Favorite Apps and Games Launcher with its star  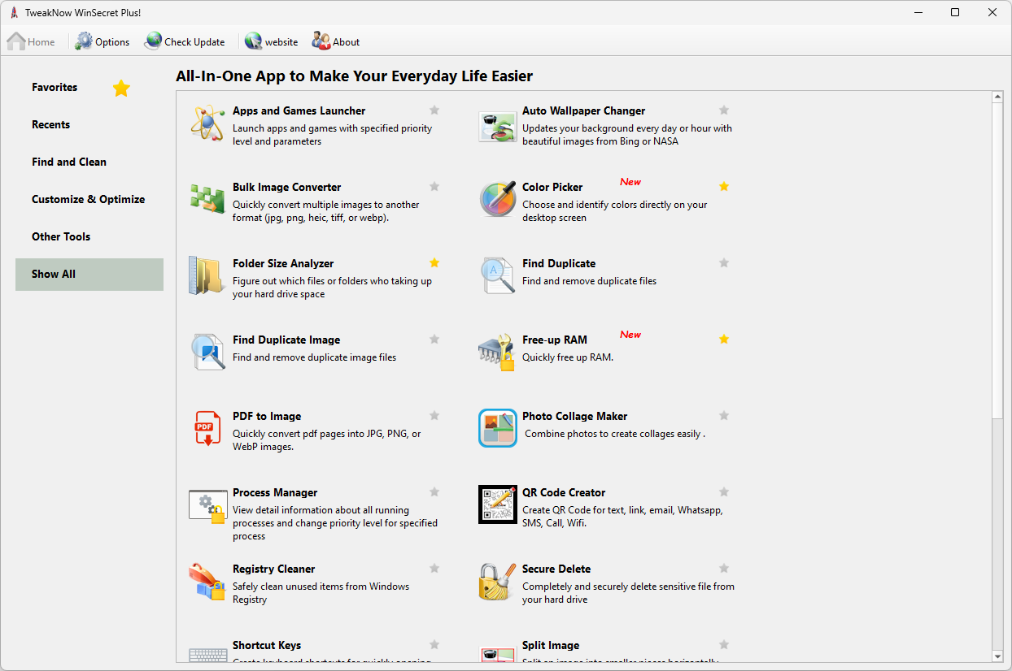434,110
